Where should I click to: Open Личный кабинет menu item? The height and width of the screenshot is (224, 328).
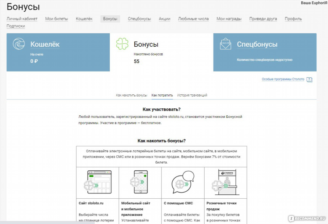[x=22, y=19]
